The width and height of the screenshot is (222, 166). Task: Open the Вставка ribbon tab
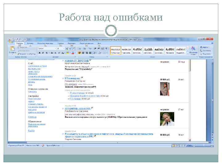[x=30, y=43]
